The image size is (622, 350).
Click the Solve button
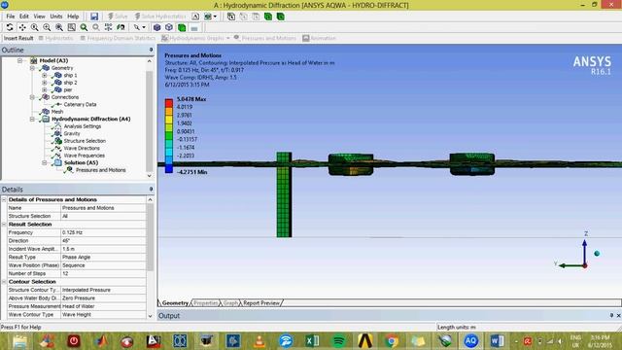click(x=118, y=17)
